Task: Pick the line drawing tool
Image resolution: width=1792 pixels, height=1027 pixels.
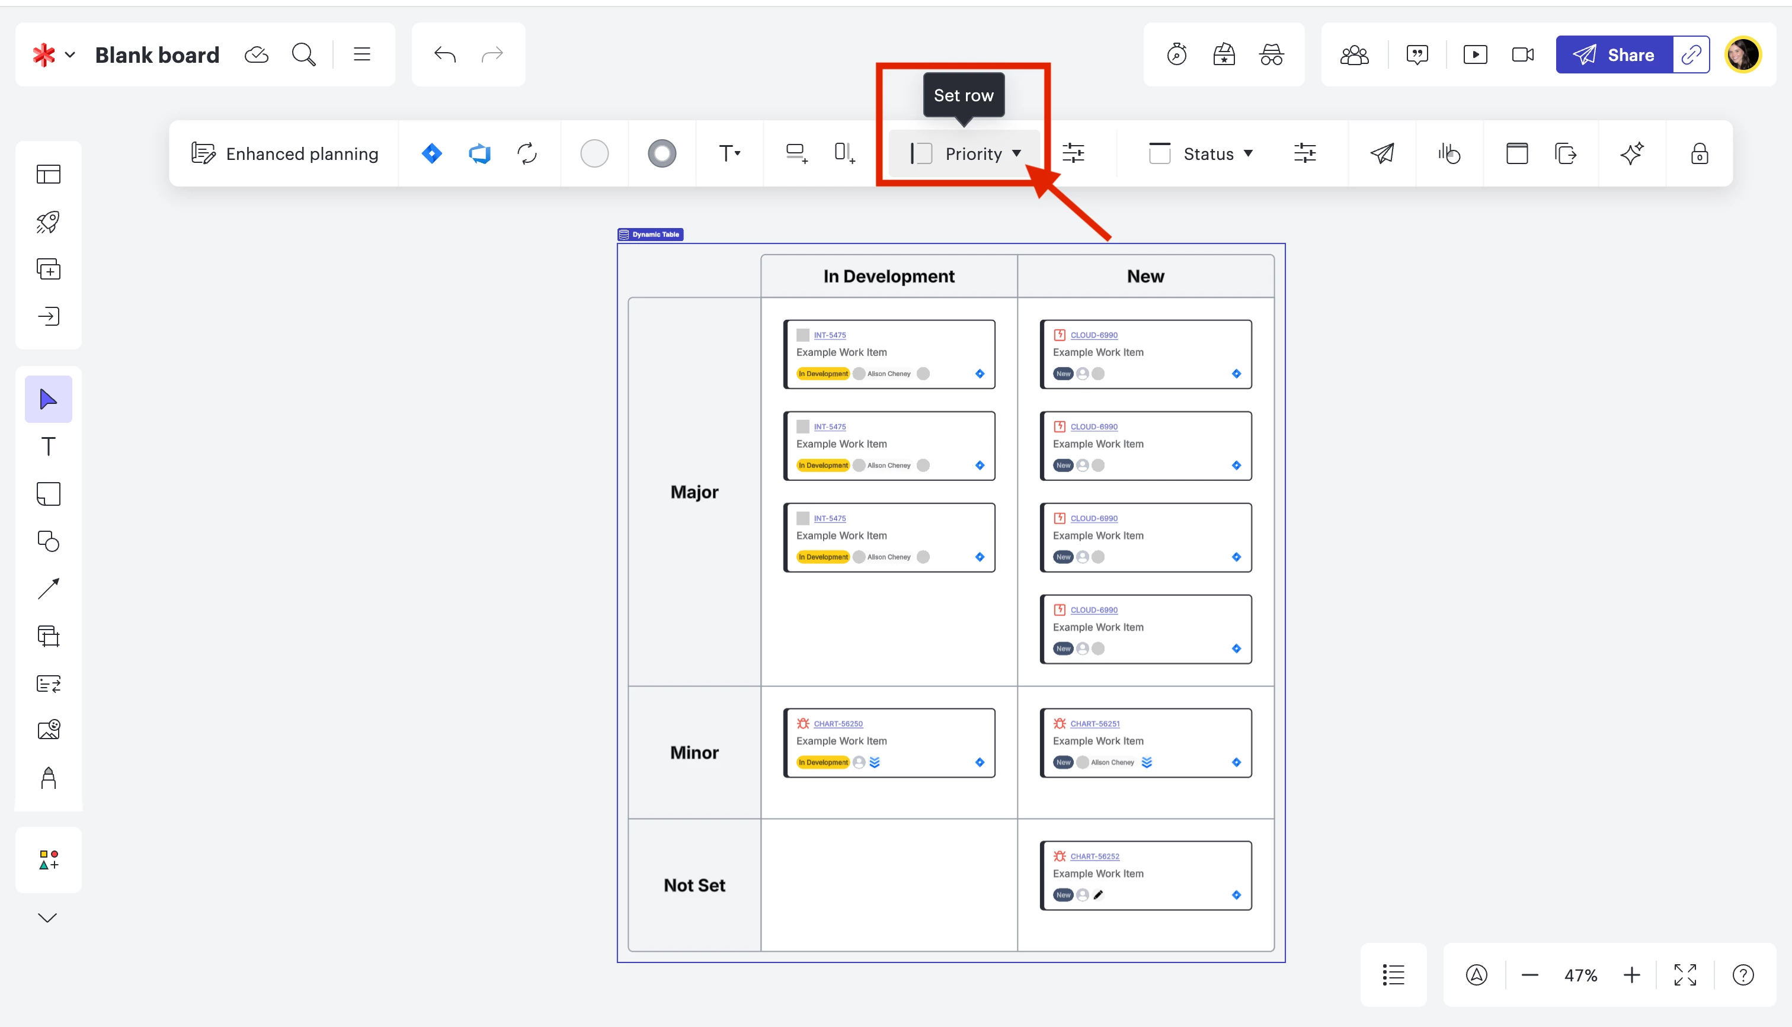Action: click(x=48, y=588)
